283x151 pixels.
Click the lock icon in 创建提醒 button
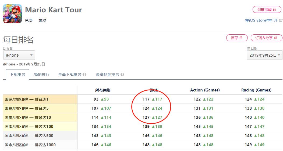pos(274,10)
